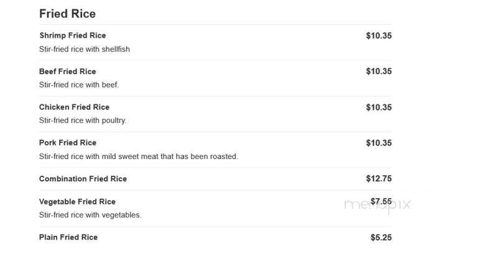Click the menupix watermark logo

click(378, 205)
